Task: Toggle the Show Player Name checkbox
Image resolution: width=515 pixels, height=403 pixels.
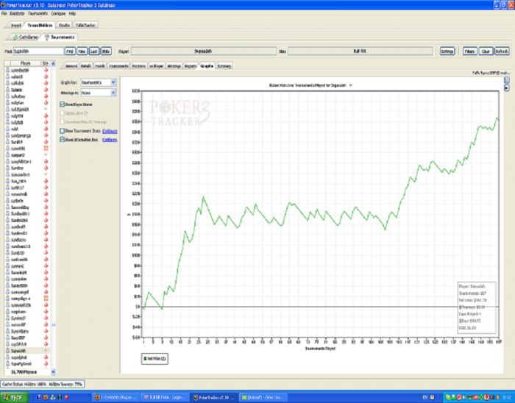Action: pyautogui.click(x=62, y=106)
